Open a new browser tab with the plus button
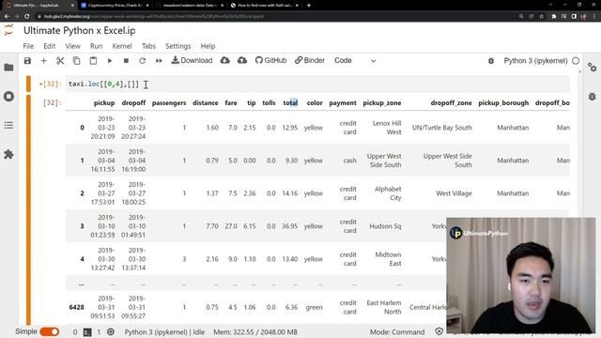This screenshot has width=601, height=338. tap(309, 6)
